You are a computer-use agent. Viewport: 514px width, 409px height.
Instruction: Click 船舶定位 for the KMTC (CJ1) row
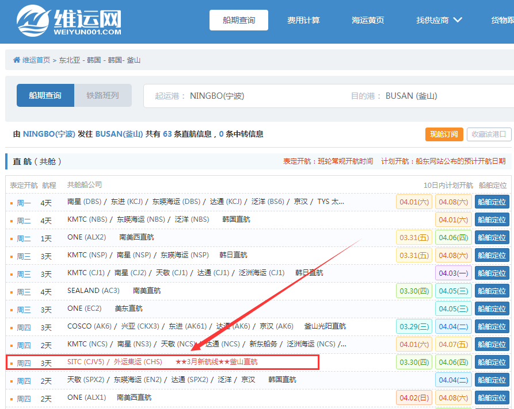(492, 273)
